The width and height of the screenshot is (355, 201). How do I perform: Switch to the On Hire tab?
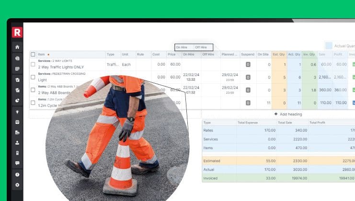(184, 47)
